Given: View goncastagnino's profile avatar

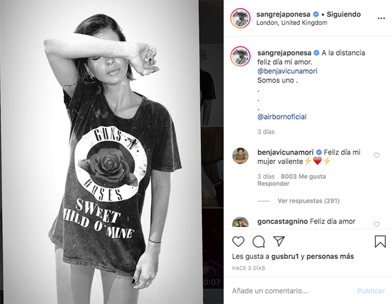Looking at the screenshot, I should tap(240, 222).
